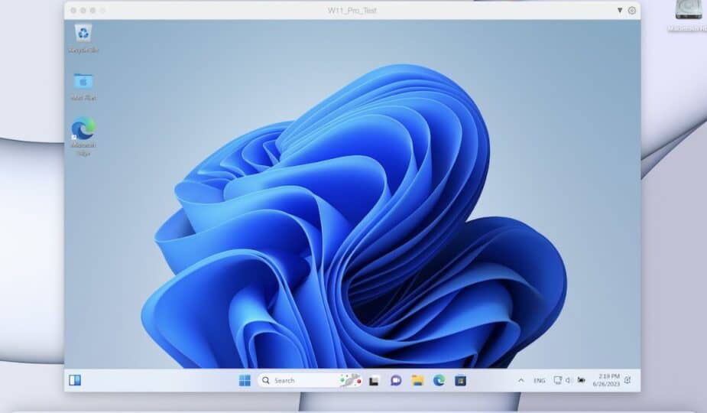Click the search highlight graphic in the Search box
The width and height of the screenshot is (707, 413).
tap(351, 380)
